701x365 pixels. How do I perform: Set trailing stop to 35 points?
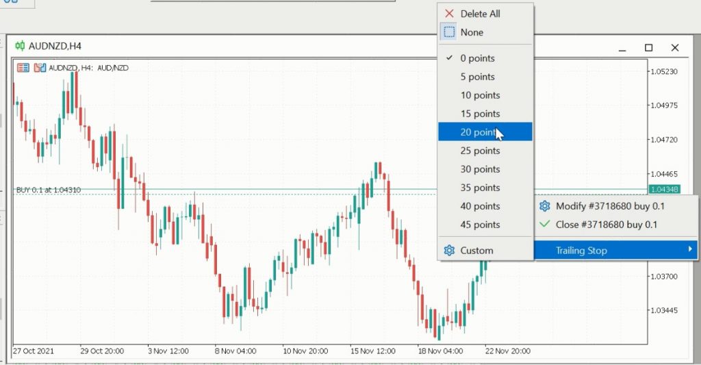pyautogui.click(x=485, y=188)
